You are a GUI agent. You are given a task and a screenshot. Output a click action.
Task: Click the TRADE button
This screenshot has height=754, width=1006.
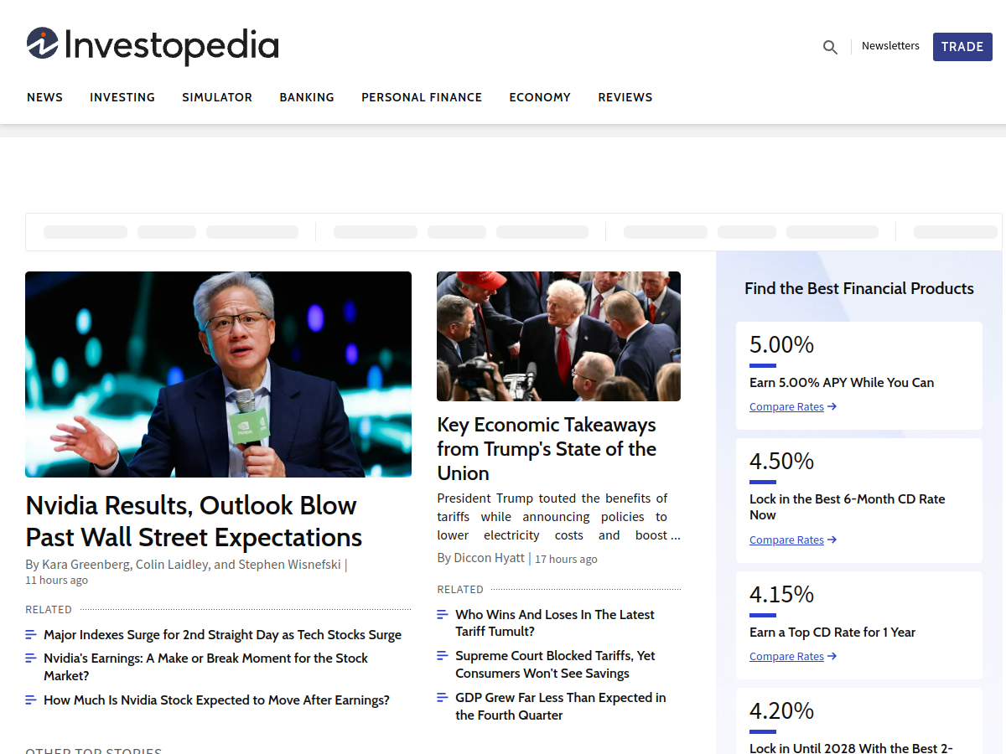[962, 47]
